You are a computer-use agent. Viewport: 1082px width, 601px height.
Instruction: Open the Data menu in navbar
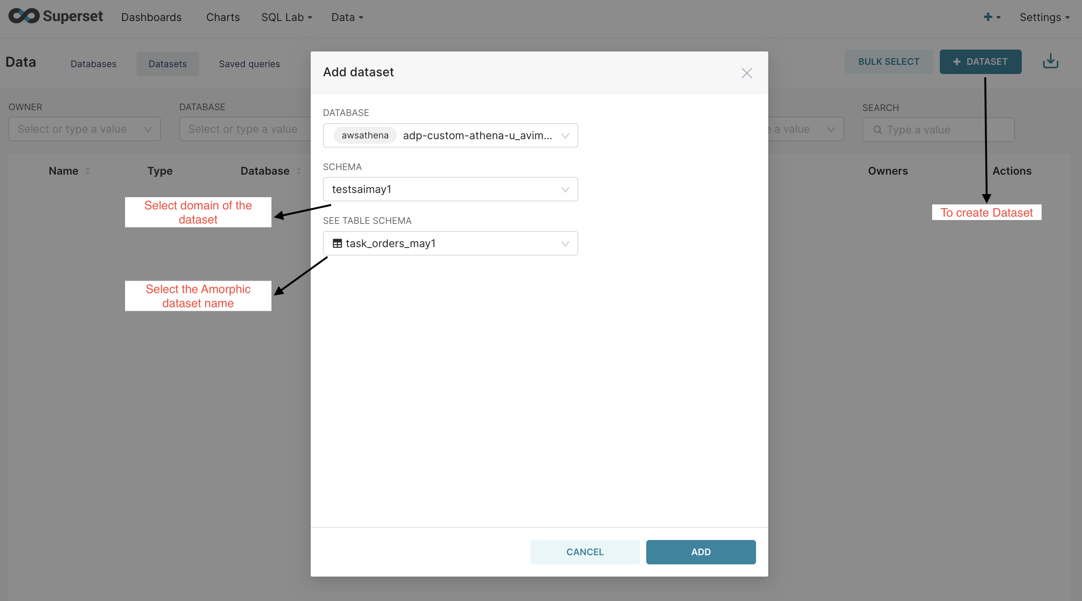click(346, 16)
